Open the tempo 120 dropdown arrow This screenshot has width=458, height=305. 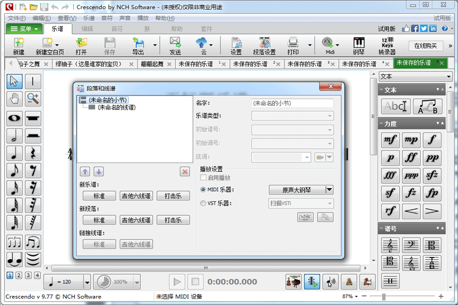point(87,282)
